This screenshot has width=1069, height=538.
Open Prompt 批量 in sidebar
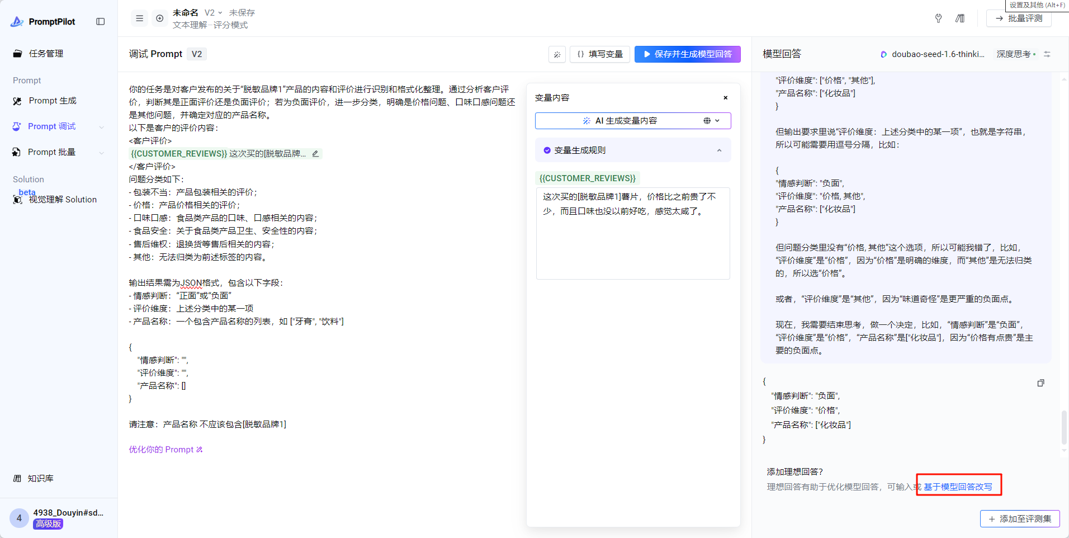click(x=51, y=152)
